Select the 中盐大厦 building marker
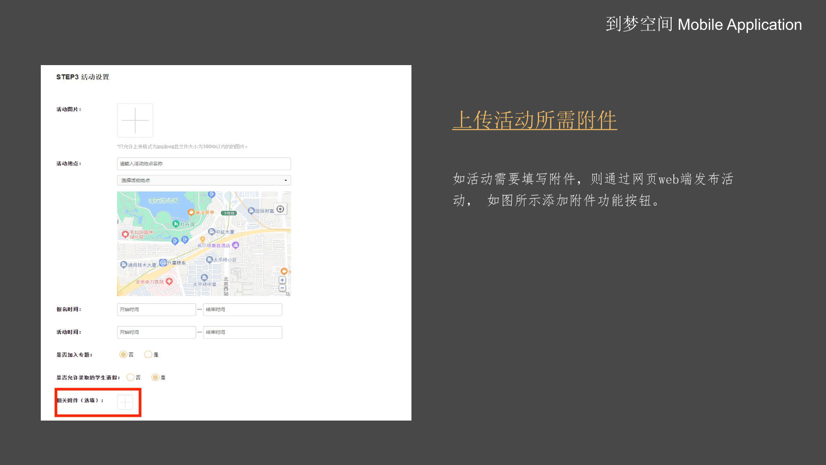 [x=212, y=231]
